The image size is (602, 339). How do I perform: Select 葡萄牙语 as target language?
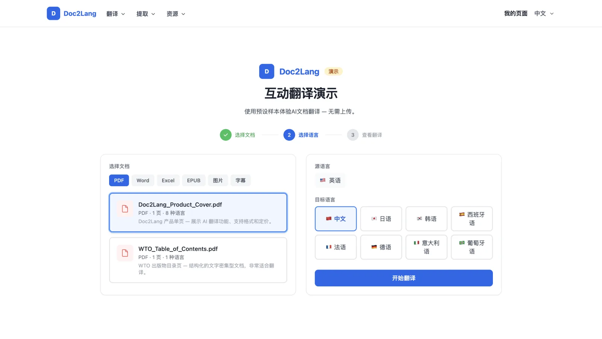pyautogui.click(x=472, y=247)
